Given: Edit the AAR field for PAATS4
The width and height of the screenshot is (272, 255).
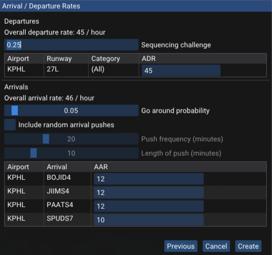Looking at the screenshot, I should pos(149,206).
